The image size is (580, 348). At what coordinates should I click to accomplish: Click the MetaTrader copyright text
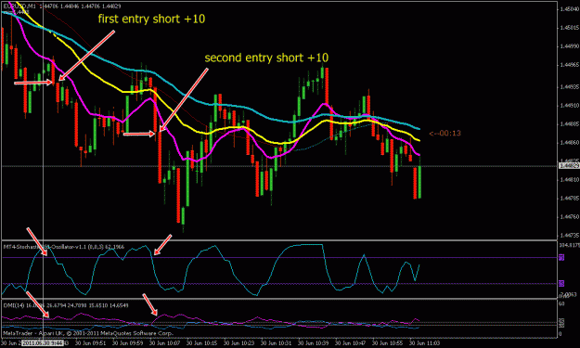point(87,333)
